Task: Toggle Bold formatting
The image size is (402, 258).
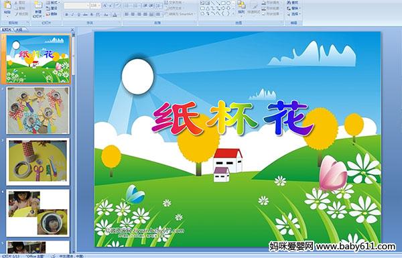Action: (x=66, y=15)
